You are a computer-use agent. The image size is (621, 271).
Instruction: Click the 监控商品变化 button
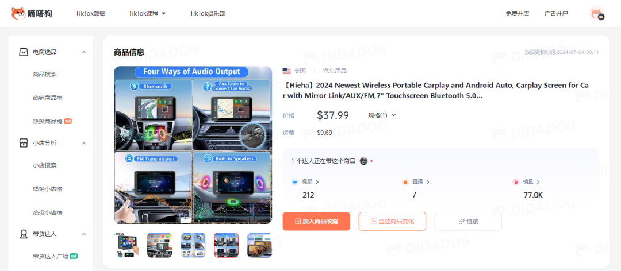[x=392, y=221]
